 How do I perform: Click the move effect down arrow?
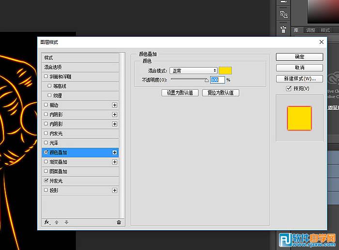66,222
